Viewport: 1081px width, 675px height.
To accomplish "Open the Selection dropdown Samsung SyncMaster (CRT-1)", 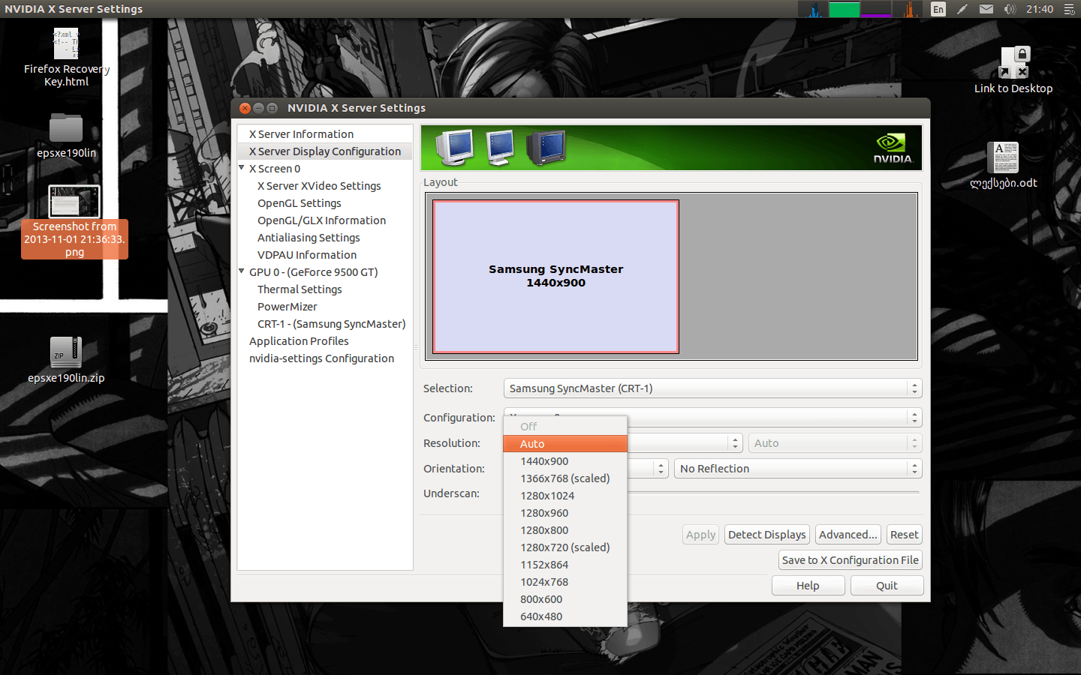I will (712, 388).
